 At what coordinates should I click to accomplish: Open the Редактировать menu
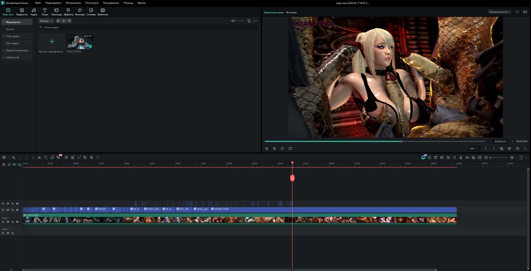click(x=53, y=3)
